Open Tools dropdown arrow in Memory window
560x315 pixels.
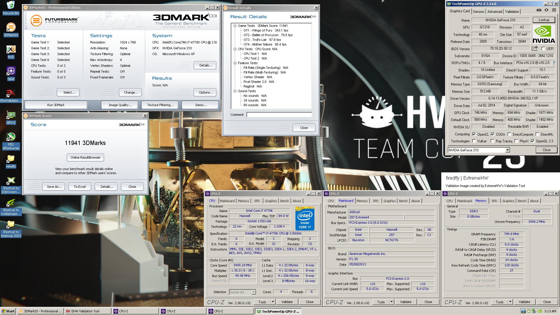[510, 302]
